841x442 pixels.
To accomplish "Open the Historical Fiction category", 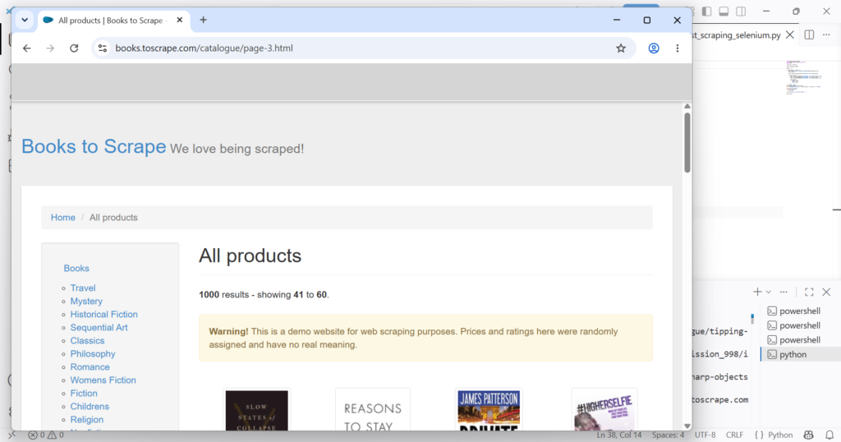I will click(104, 315).
